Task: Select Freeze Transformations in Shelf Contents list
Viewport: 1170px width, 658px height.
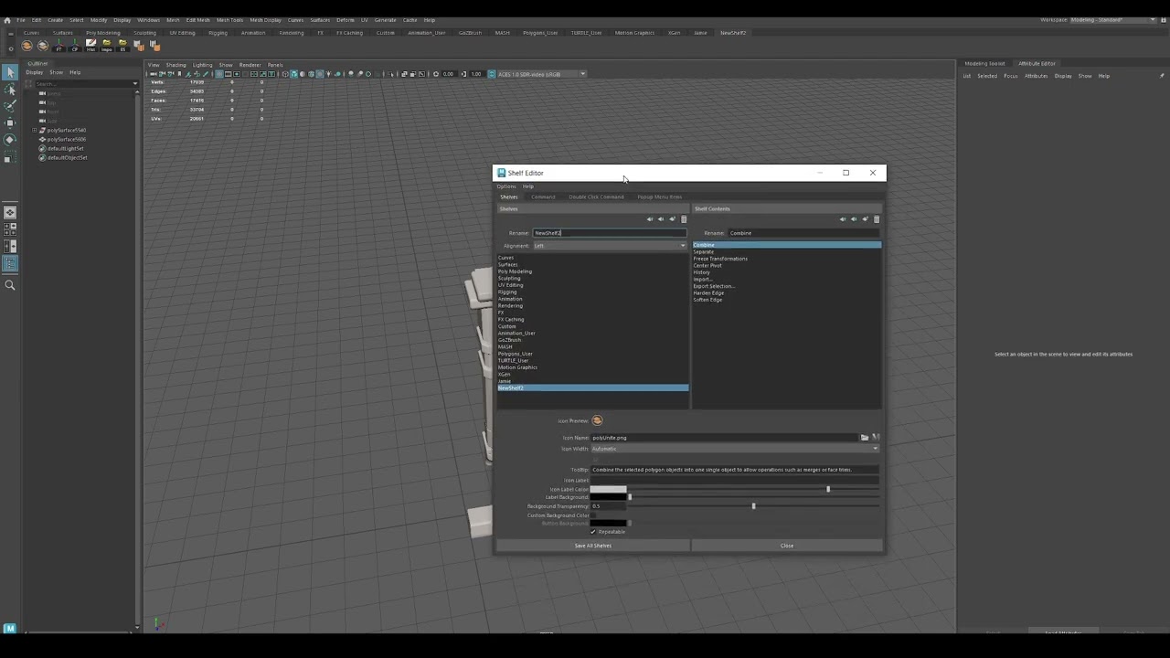Action: pos(720,259)
